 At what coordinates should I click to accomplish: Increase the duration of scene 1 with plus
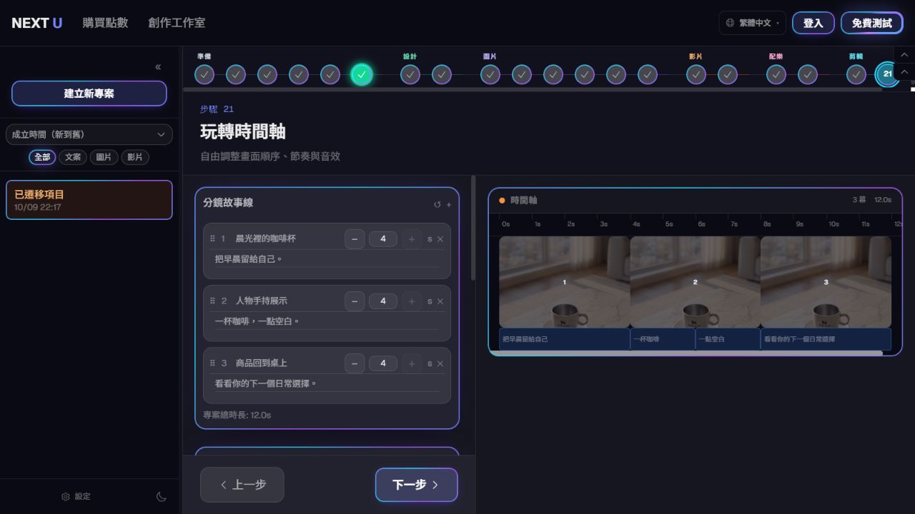click(412, 239)
